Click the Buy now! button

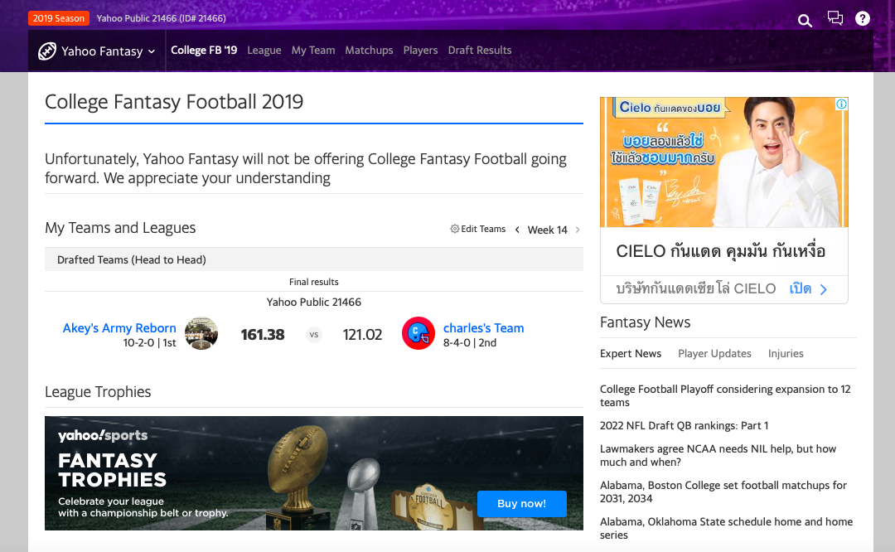[521, 503]
